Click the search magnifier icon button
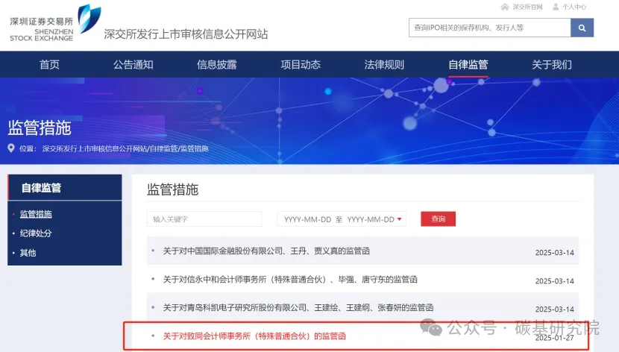The width and height of the screenshot is (619, 352). [582, 28]
